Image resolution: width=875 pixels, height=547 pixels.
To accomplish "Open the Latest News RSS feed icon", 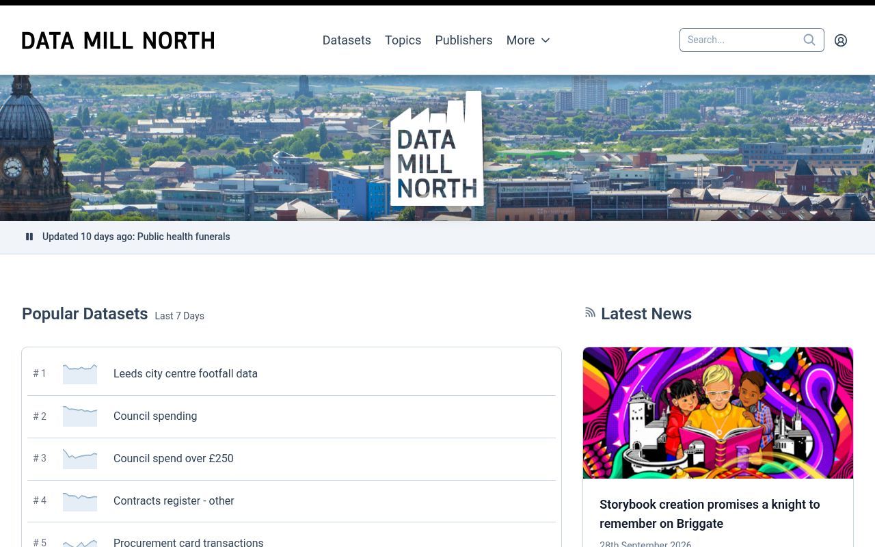I will 590,312.
